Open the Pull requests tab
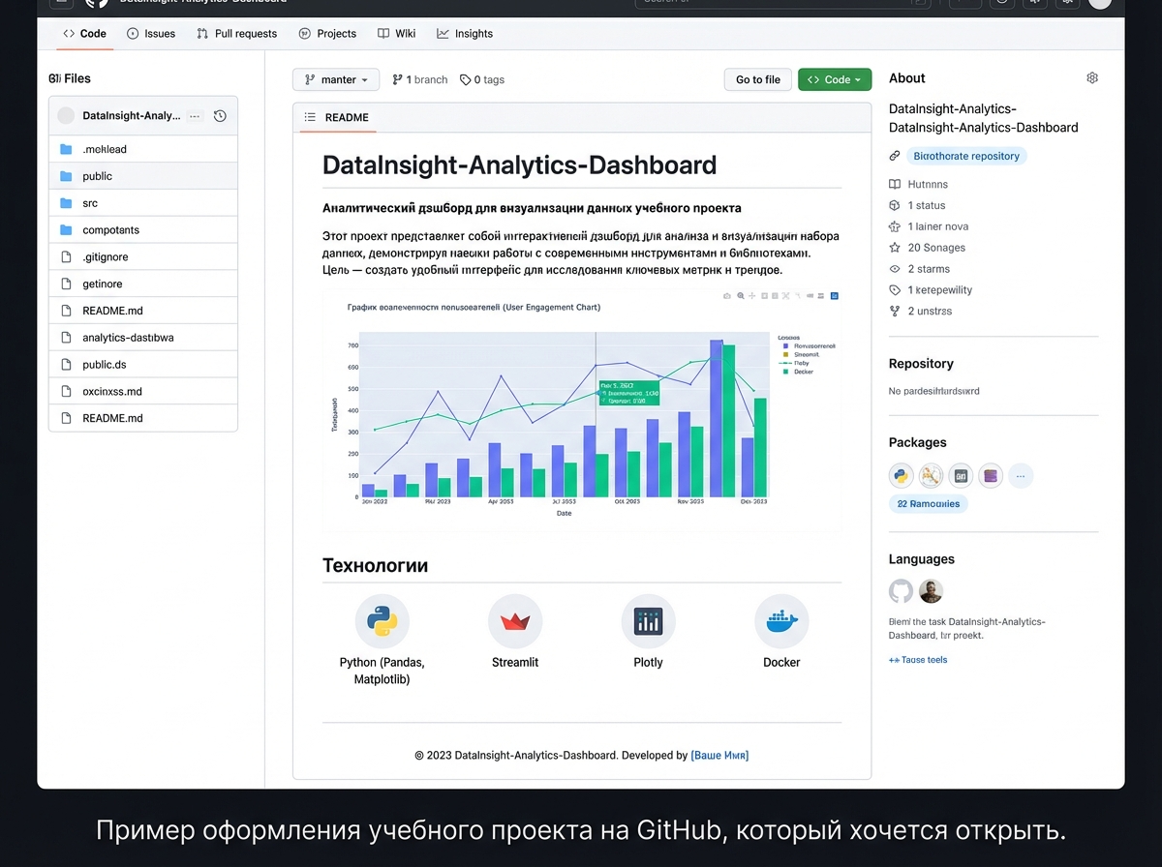Screen dimensions: 1162x867 [236, 33]
